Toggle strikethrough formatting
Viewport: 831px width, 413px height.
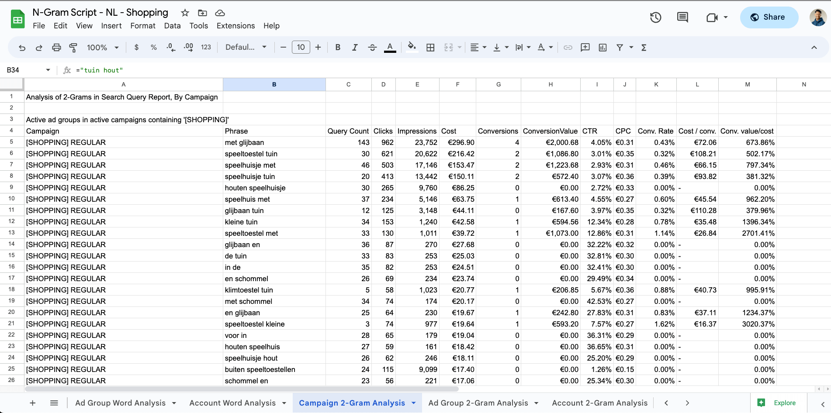(372, 48)
